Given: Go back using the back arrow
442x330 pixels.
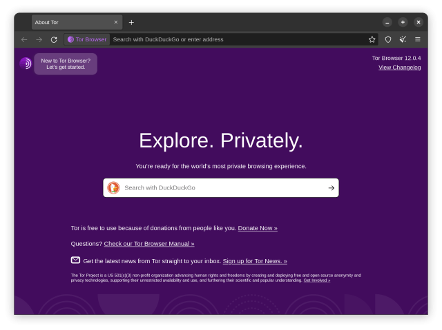Looking at the screenshot, I should click(x=24, y=40).
